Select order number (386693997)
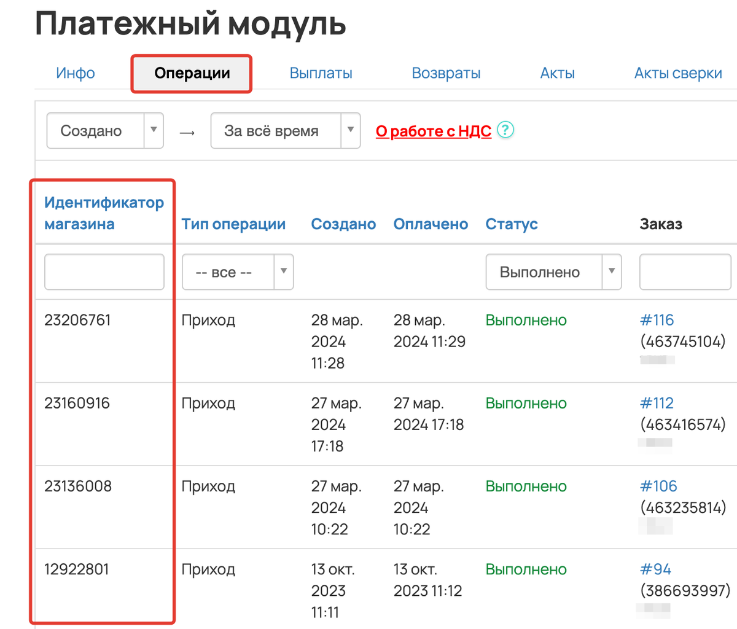The image size is (737, 629). click(685, 590)
